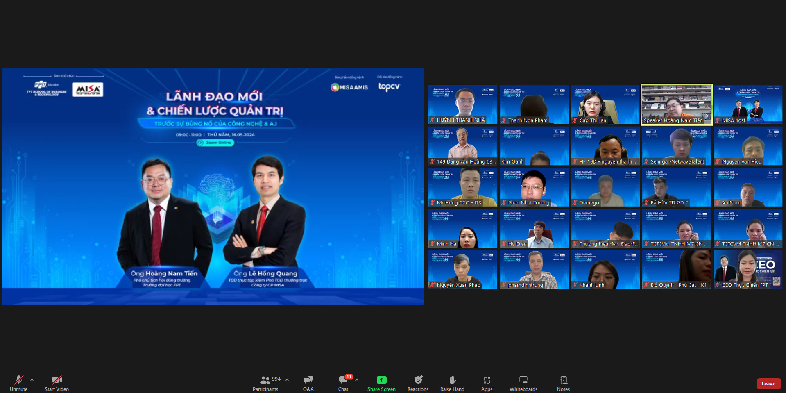
Task: Open Whiteboards
Action: pyautogui.click(x=523, y=383)
